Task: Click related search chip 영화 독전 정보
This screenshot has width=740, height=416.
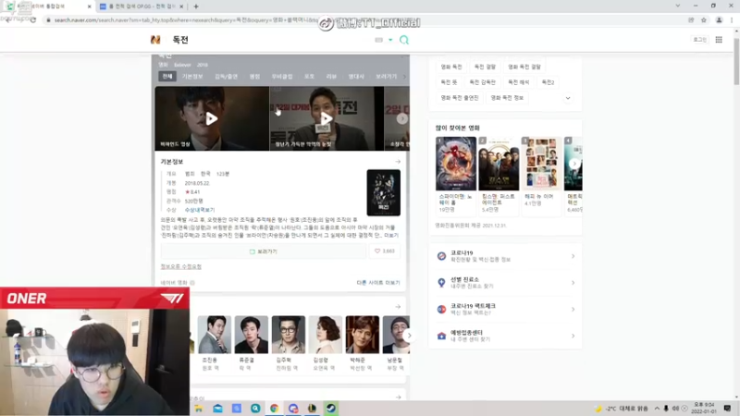Action: coord(507,98)
